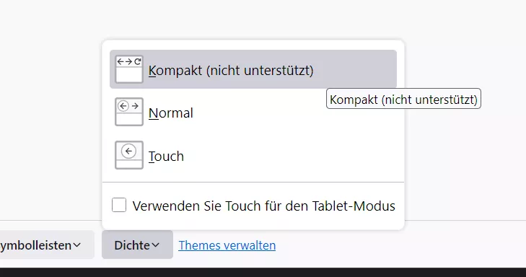This screenshot has width=526, height=277.
Task: Click the forward arrow in the Normal icon
Action: pyautogui.click(x=135, y=106)
